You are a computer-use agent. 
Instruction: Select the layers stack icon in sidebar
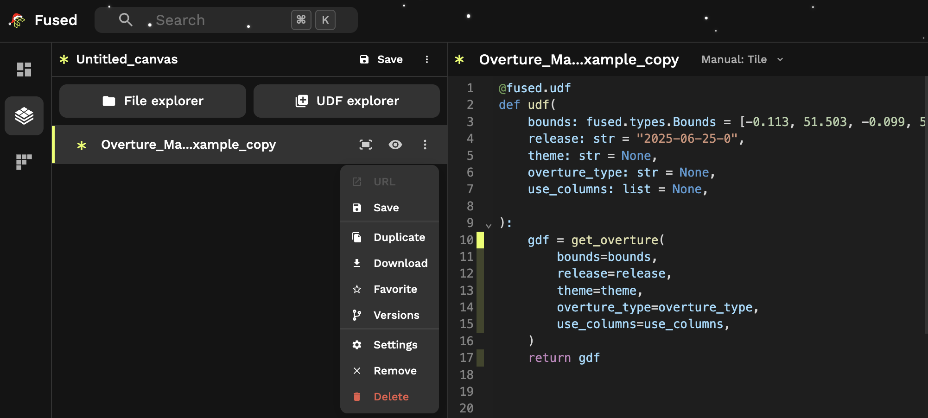[x=24, y=116]
